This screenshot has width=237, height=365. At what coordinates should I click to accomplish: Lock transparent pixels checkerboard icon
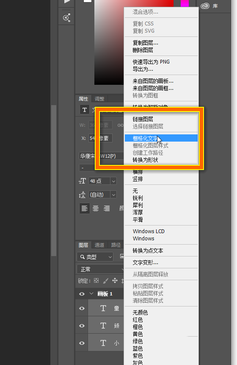tap(96, 281)
